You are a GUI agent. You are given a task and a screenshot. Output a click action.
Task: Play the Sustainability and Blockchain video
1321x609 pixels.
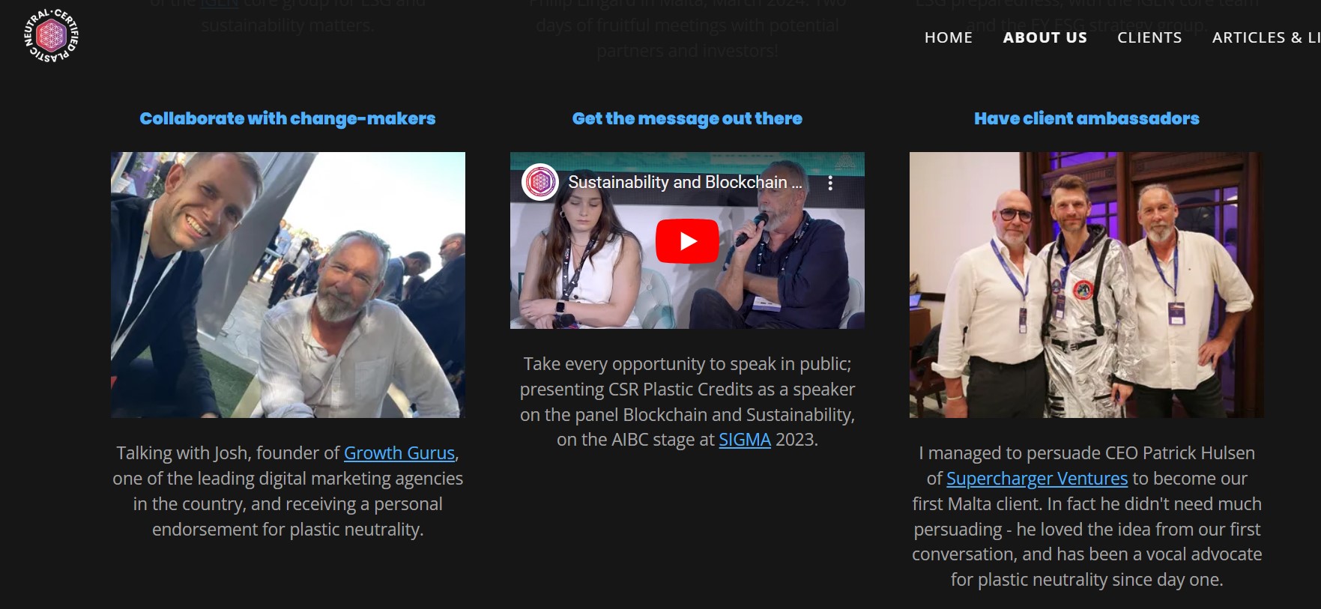pyautogui.click(x=687, y=240)
